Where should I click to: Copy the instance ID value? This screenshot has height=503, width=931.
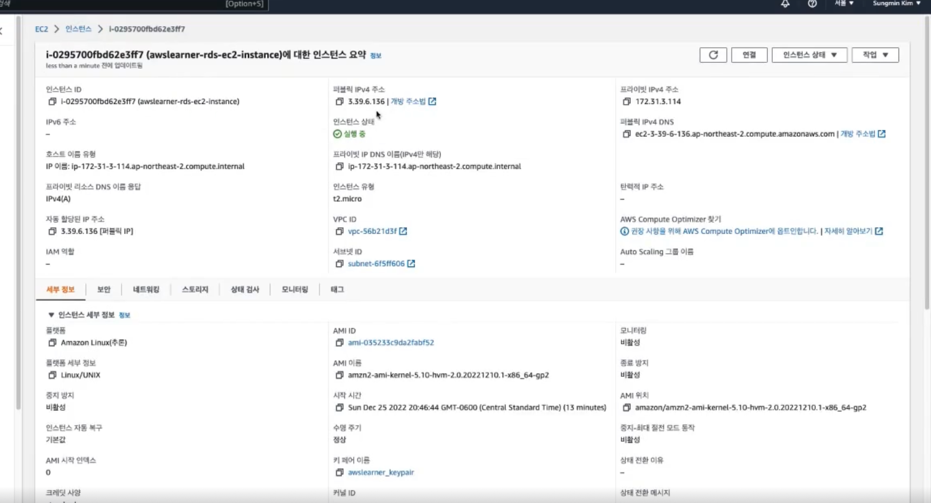(52, 101)
